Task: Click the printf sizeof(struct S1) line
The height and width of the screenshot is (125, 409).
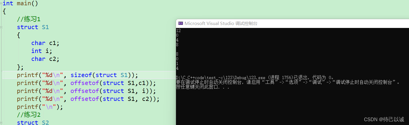Action: [x=77, y=75]
